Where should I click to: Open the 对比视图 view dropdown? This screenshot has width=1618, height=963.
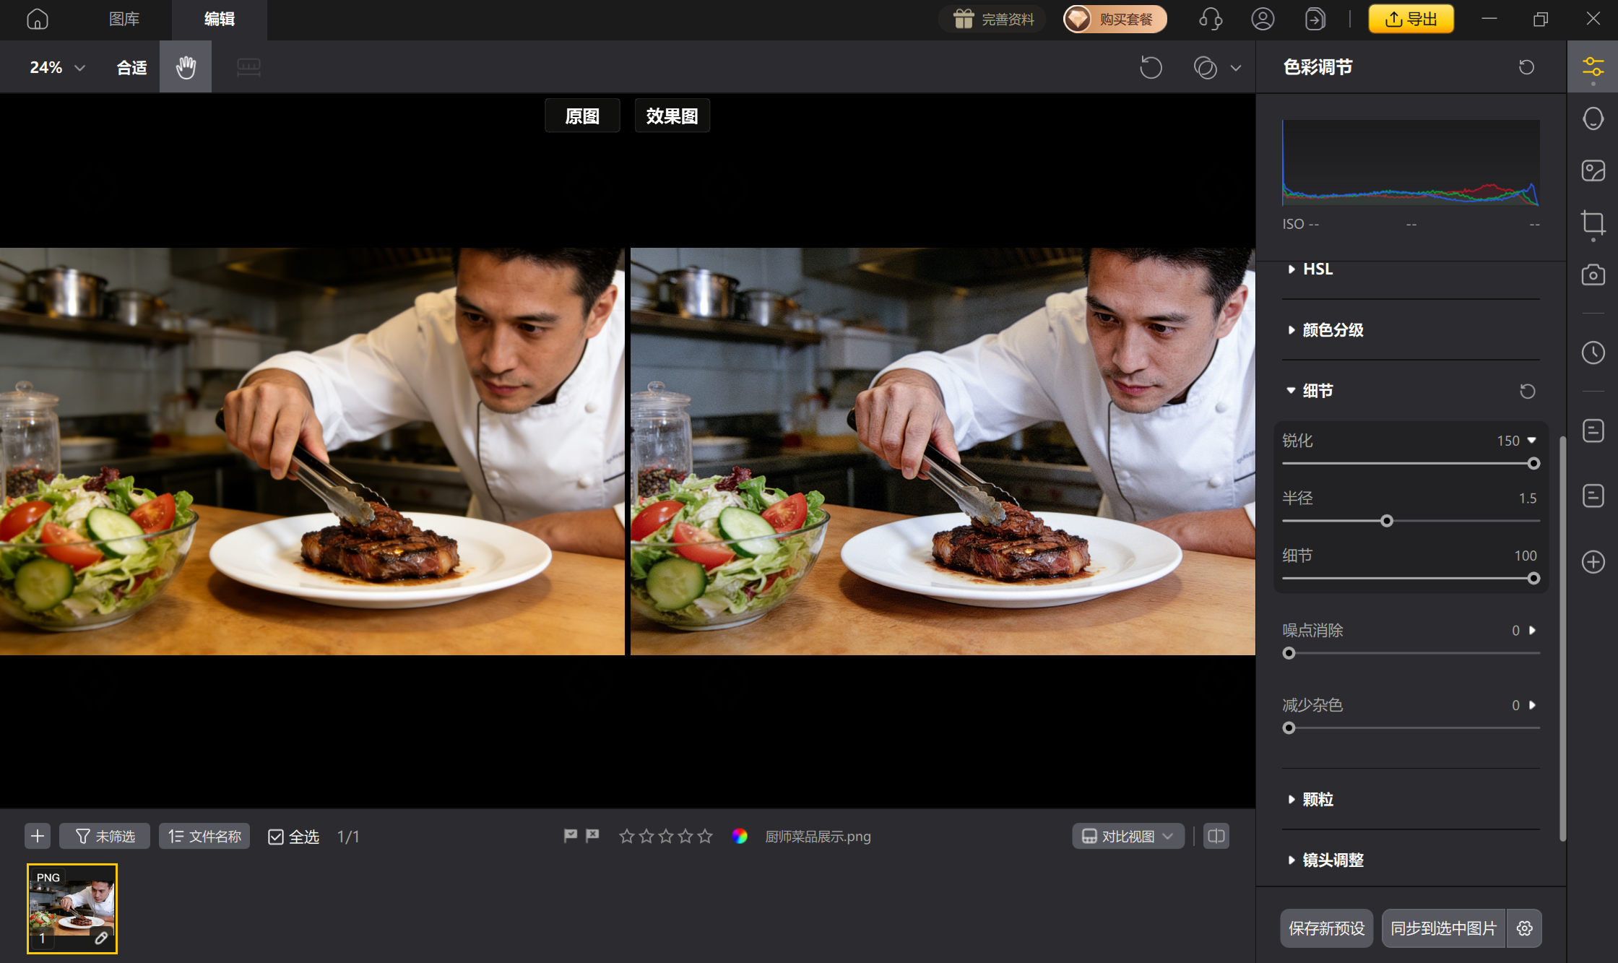click(x=1128, y=836)
